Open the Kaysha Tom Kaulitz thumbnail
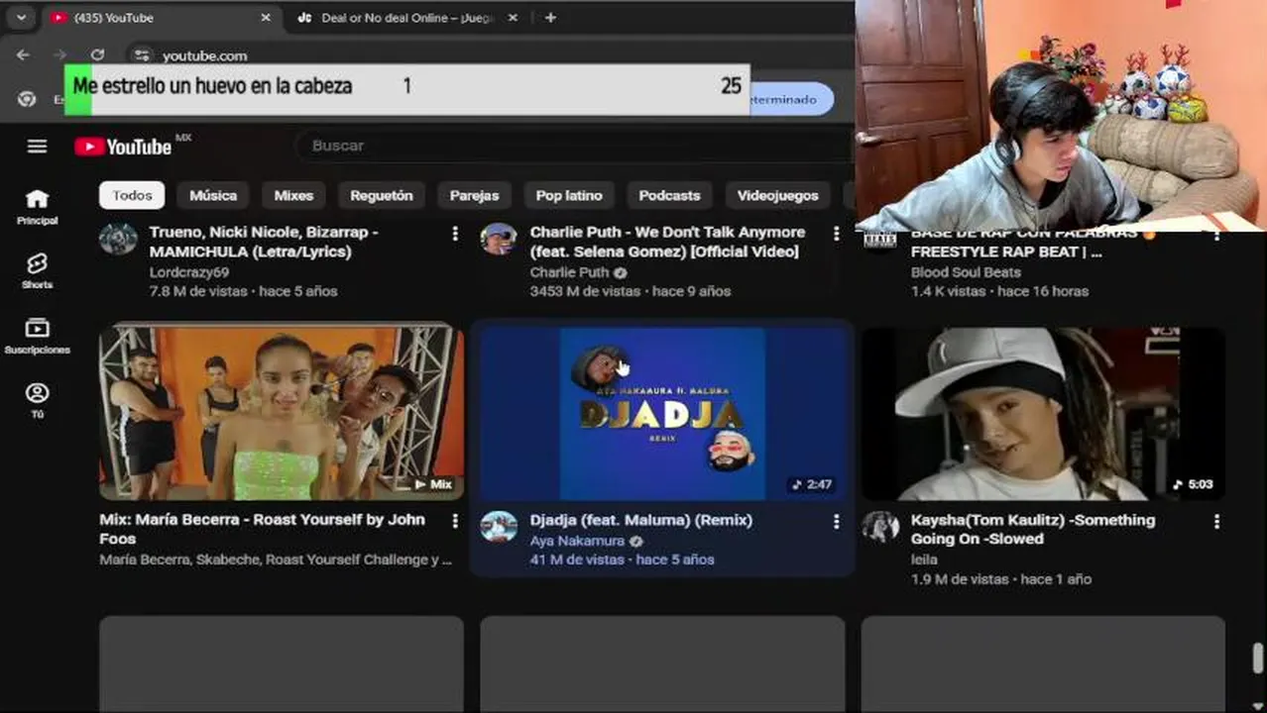Screen dimensions: 1267x713 pyautogui.click(x=1043, y=413)
